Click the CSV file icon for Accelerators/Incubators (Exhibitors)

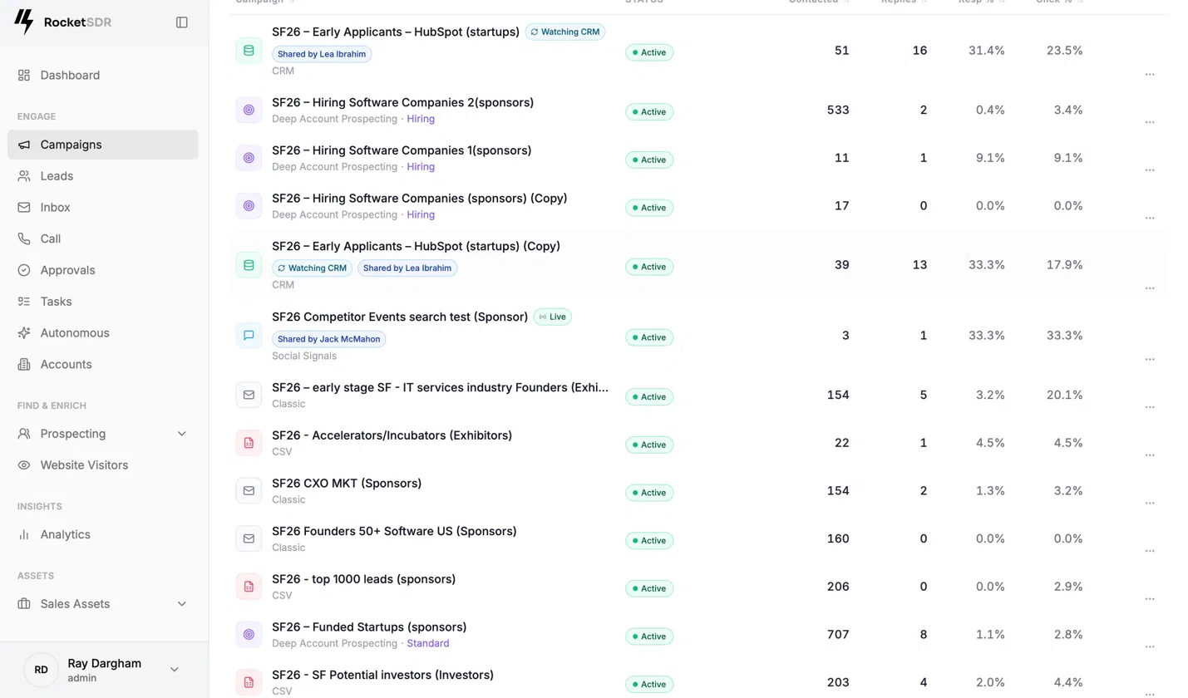coord(249,443)
